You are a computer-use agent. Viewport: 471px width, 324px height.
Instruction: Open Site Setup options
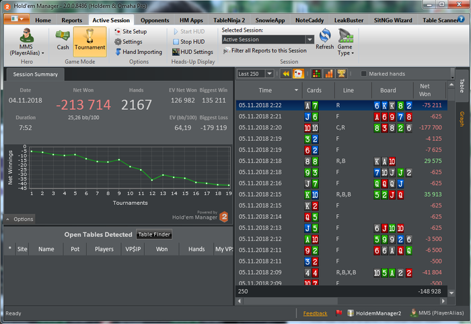131,31
